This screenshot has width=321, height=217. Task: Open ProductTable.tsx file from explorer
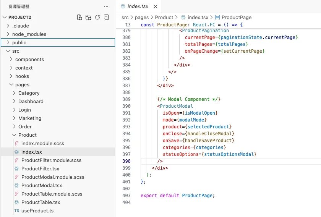(x=41, y=202)
